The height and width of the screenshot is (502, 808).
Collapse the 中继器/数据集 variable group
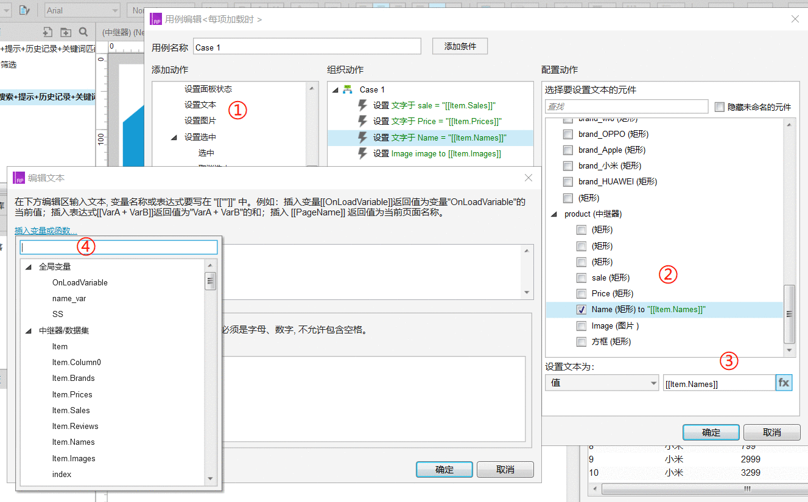29,331
